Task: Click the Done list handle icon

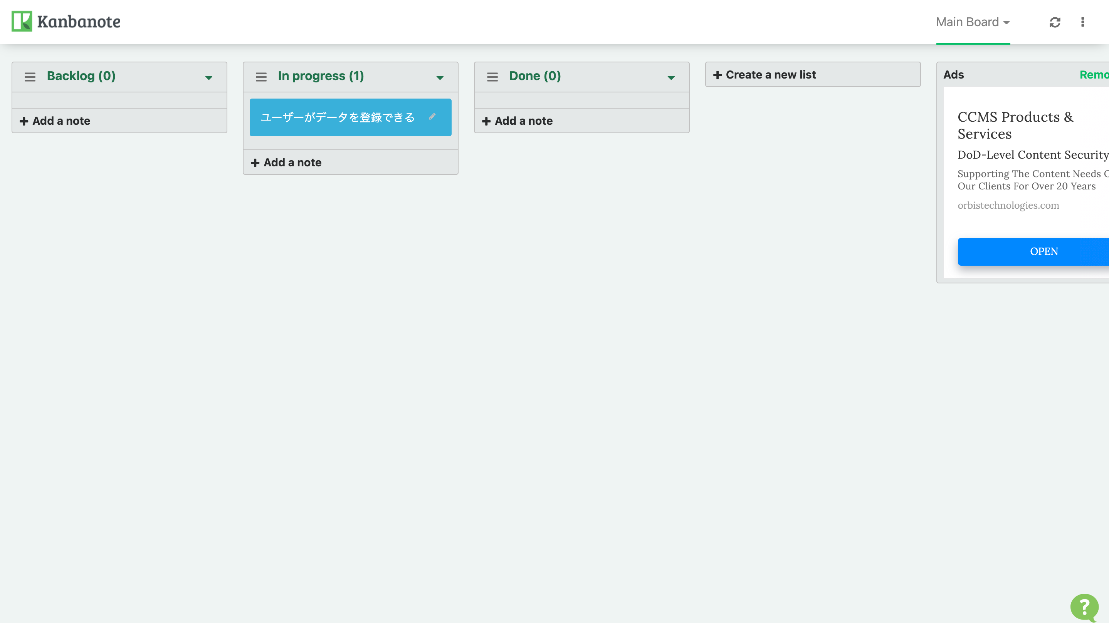Action: click(492, 77)
